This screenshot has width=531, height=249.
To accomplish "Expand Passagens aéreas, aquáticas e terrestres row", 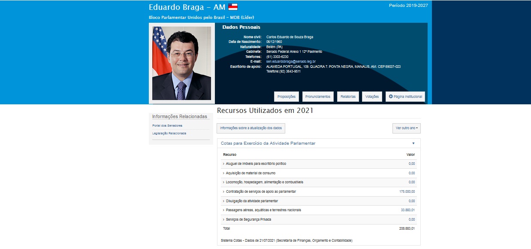I will tap(263, 210).
